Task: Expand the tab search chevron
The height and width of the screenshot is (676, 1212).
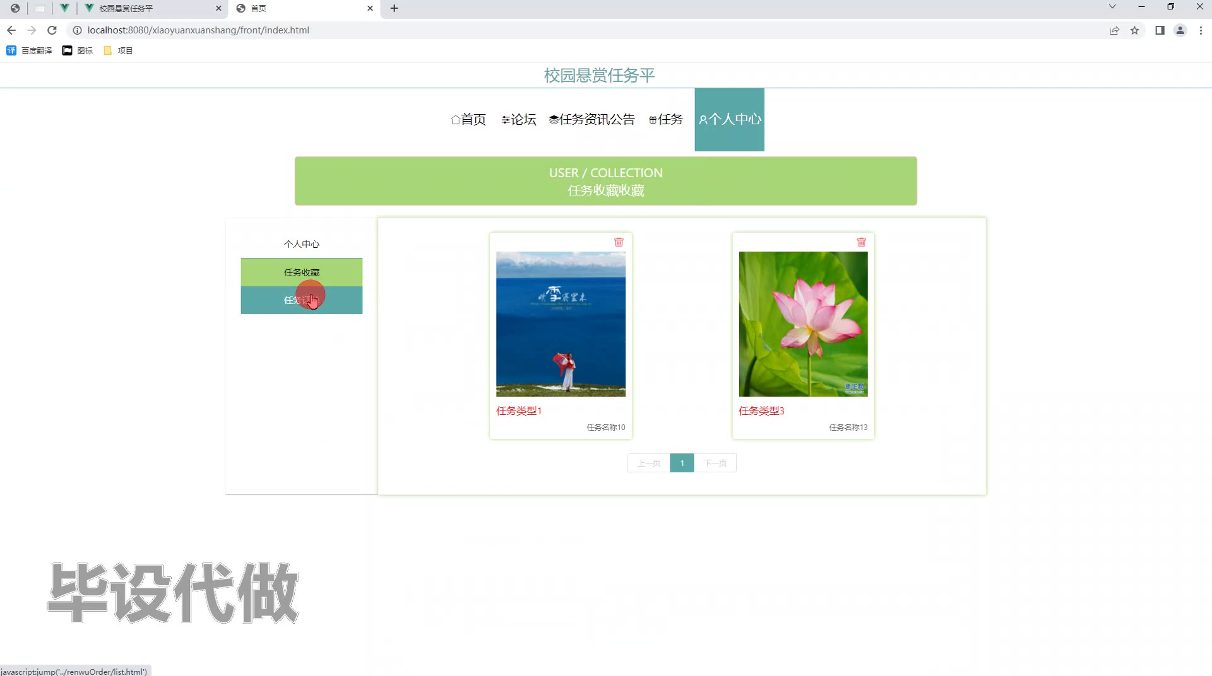Action: [x=1112, y=7]
